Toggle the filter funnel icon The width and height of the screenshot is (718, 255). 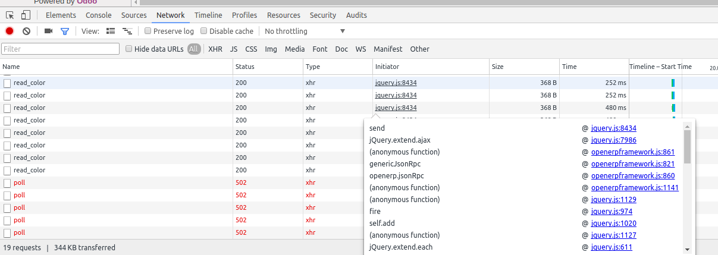click(x=65, y=31)
